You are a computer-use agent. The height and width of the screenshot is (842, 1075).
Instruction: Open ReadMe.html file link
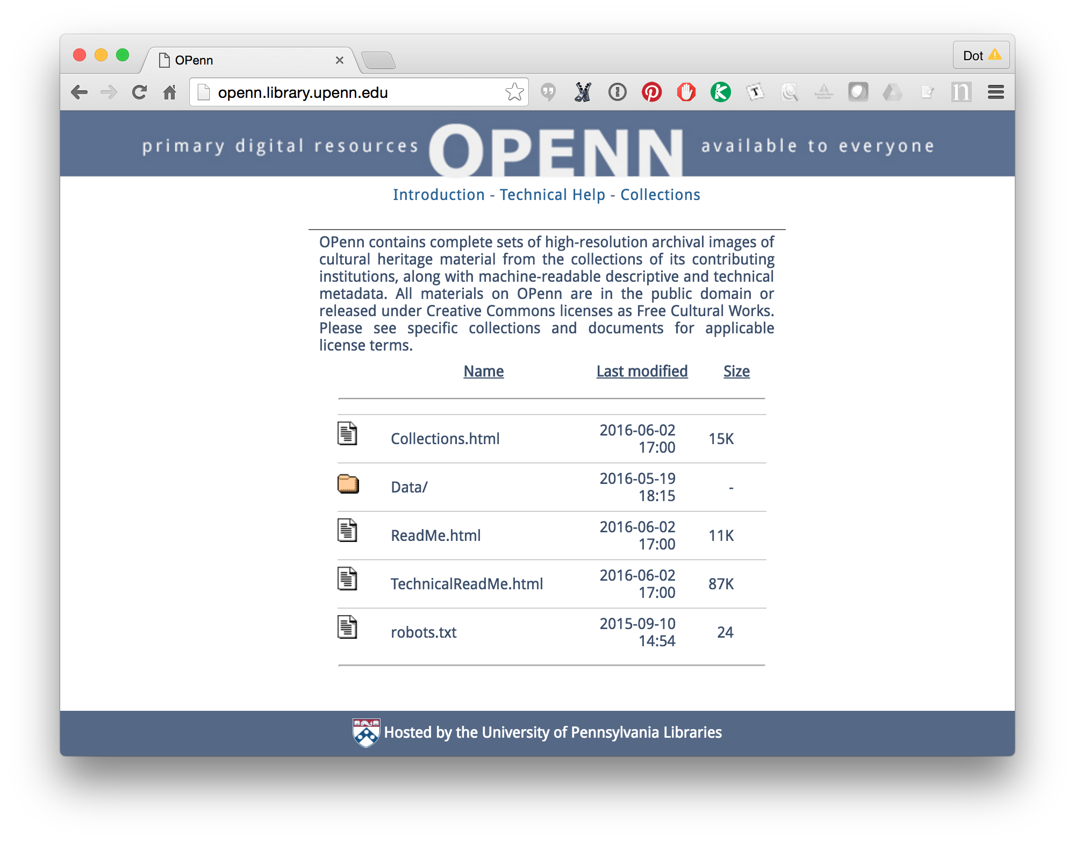[x=436, y=536]
